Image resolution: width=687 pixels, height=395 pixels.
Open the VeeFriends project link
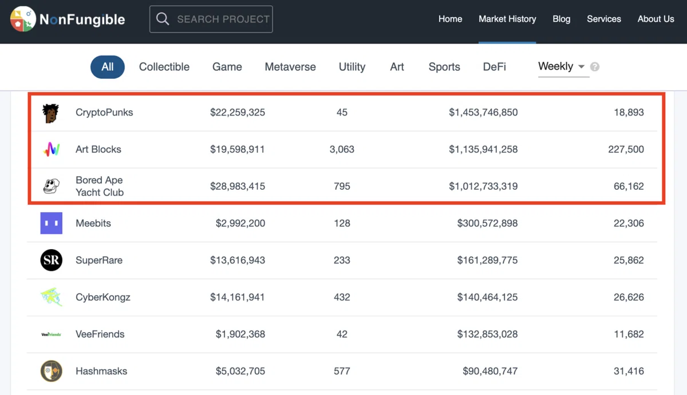tap(100, 334)
